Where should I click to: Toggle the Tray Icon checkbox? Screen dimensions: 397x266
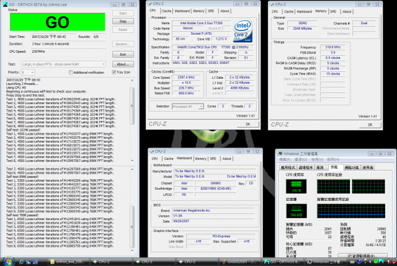[114, 72]
